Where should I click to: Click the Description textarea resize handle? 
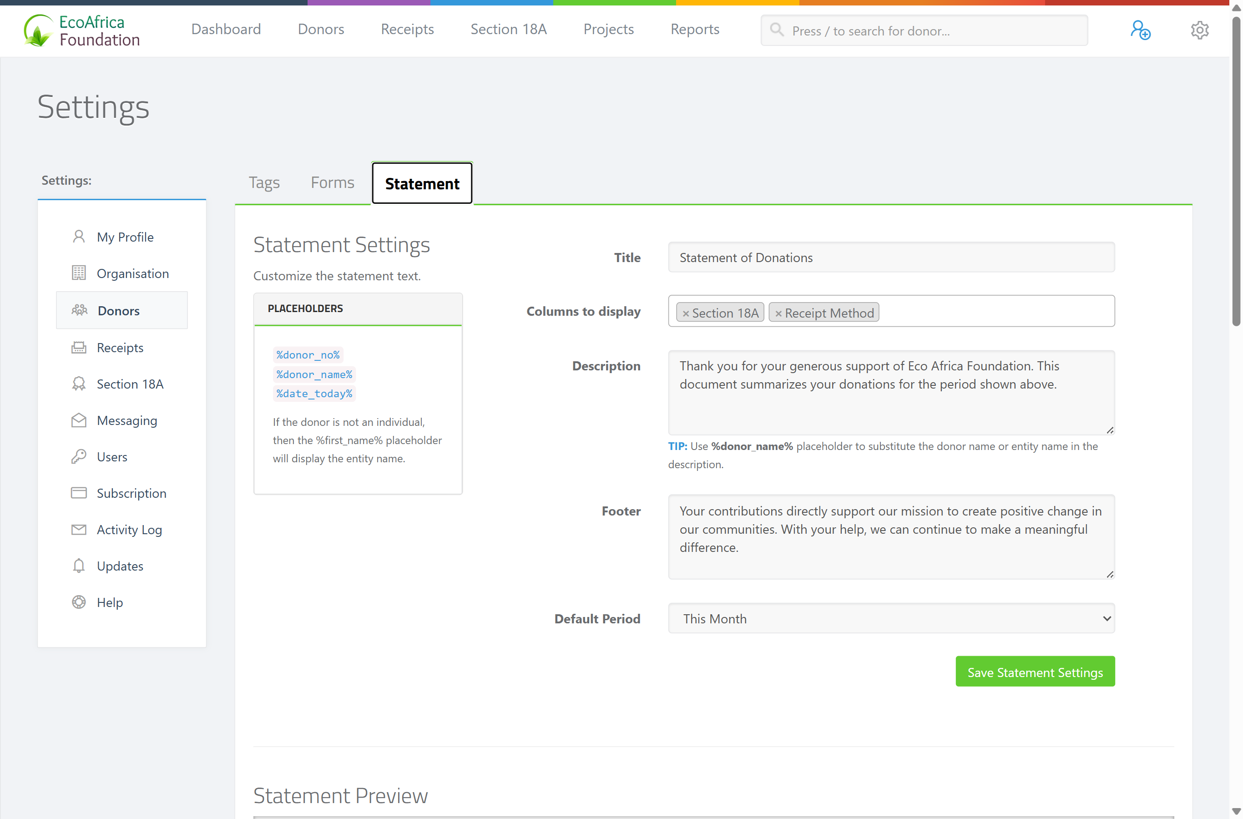pos(1110,430)
